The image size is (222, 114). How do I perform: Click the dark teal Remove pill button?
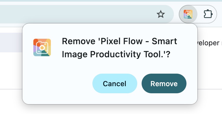[164, 83]
